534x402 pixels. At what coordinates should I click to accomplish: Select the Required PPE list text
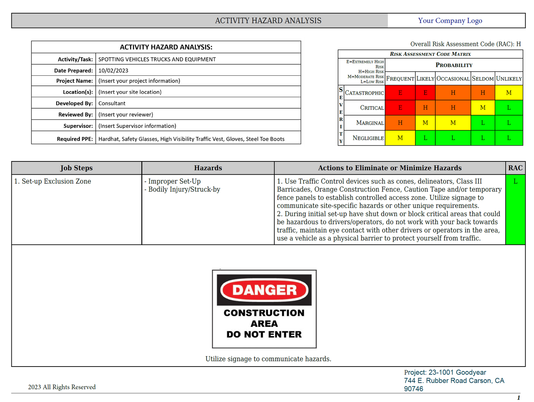(x=191, y=139)
